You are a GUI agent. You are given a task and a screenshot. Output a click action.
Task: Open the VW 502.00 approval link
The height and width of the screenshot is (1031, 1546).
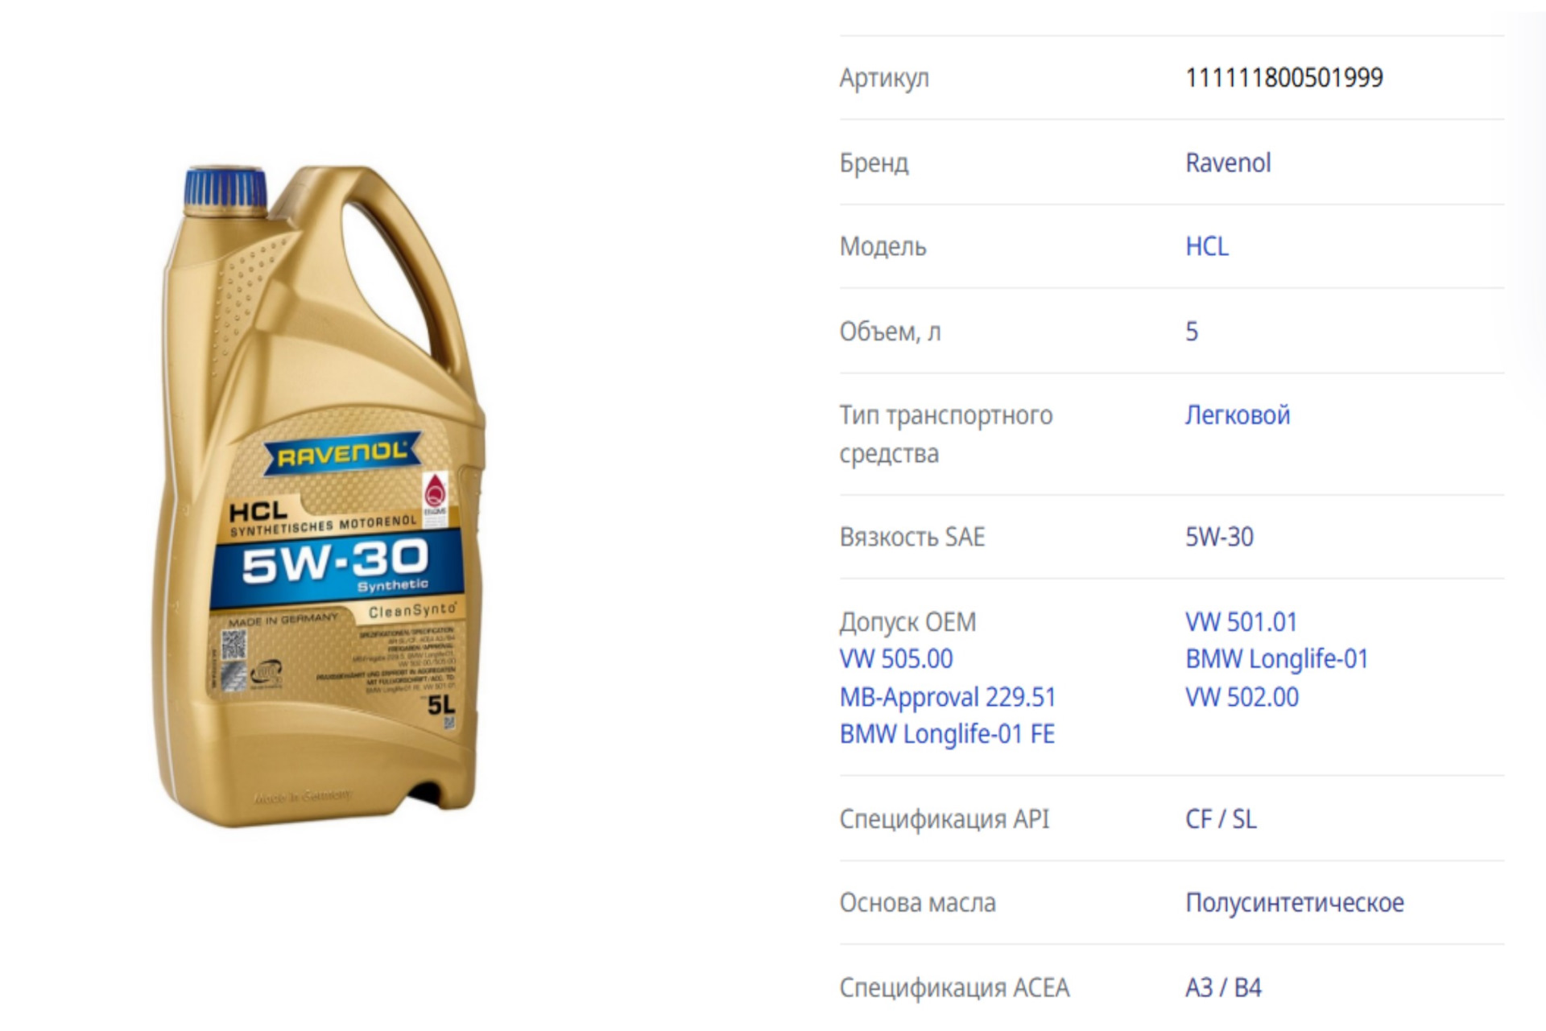pos(1242,697)
